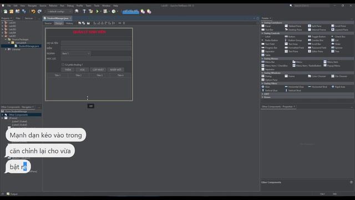The image size is (355, 200).
Task: Switch to the Source view tab
Action: click(x=48, y=23)
